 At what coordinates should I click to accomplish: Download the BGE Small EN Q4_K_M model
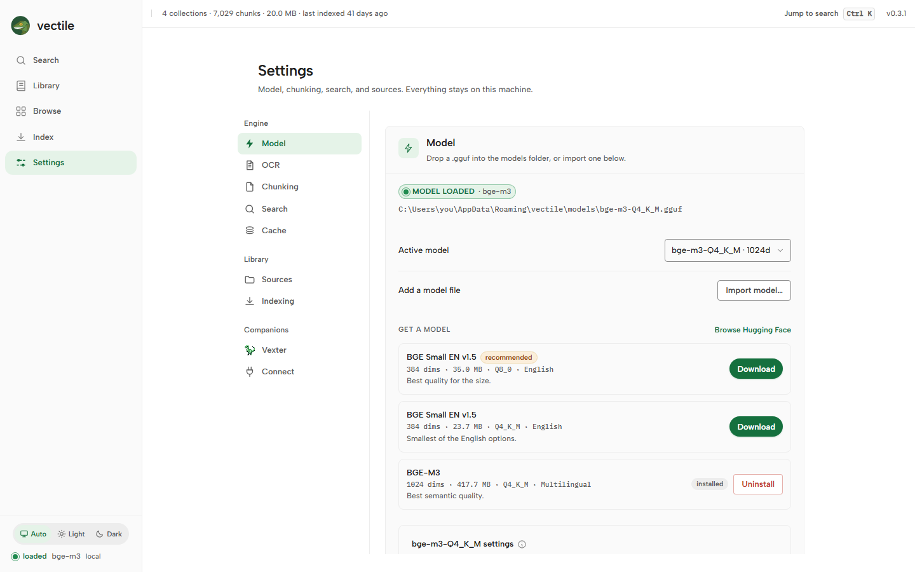click(756, 427)
